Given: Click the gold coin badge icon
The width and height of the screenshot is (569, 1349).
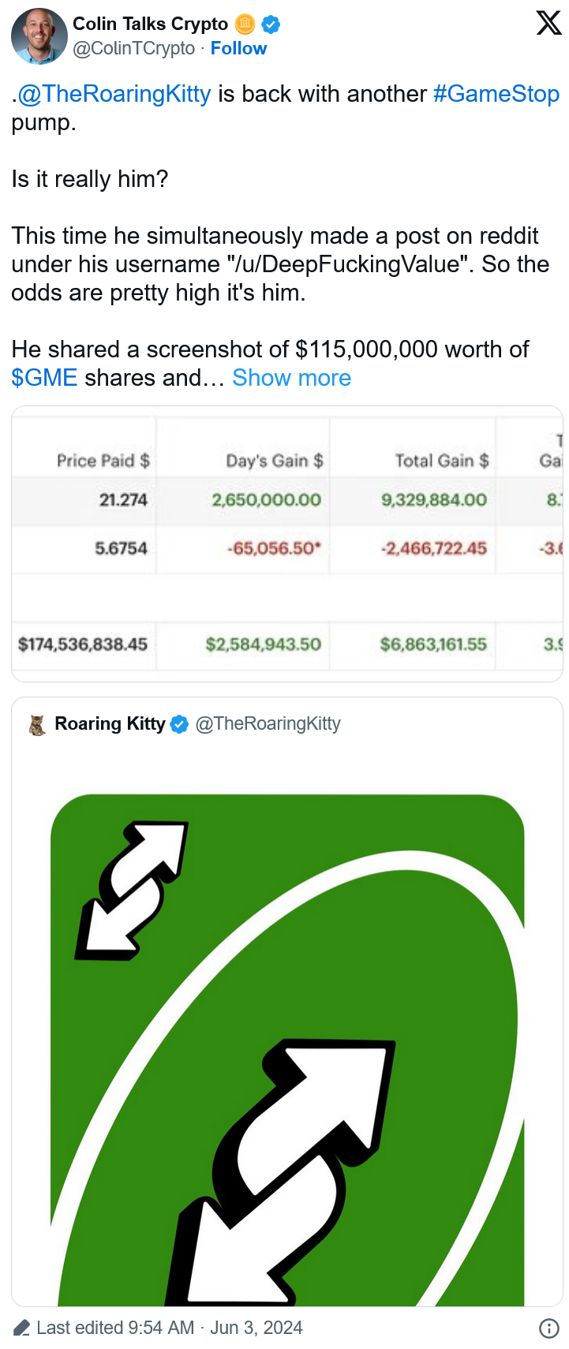Looking at the screenshot, I should (x=245, y=24).
